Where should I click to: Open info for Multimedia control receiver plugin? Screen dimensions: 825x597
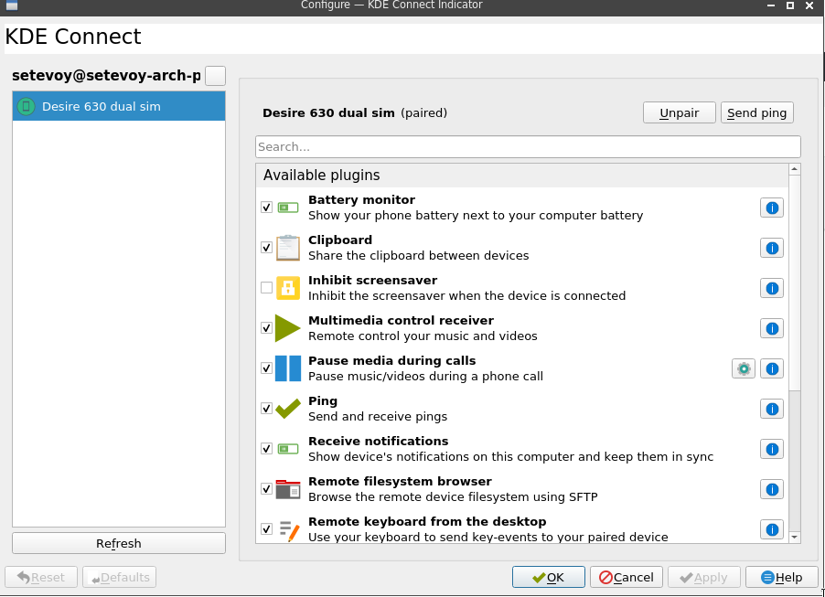(x=771, y=328)
